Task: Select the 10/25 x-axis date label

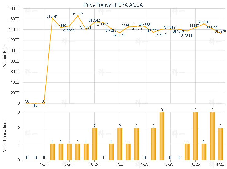Action: pos(195,165)
